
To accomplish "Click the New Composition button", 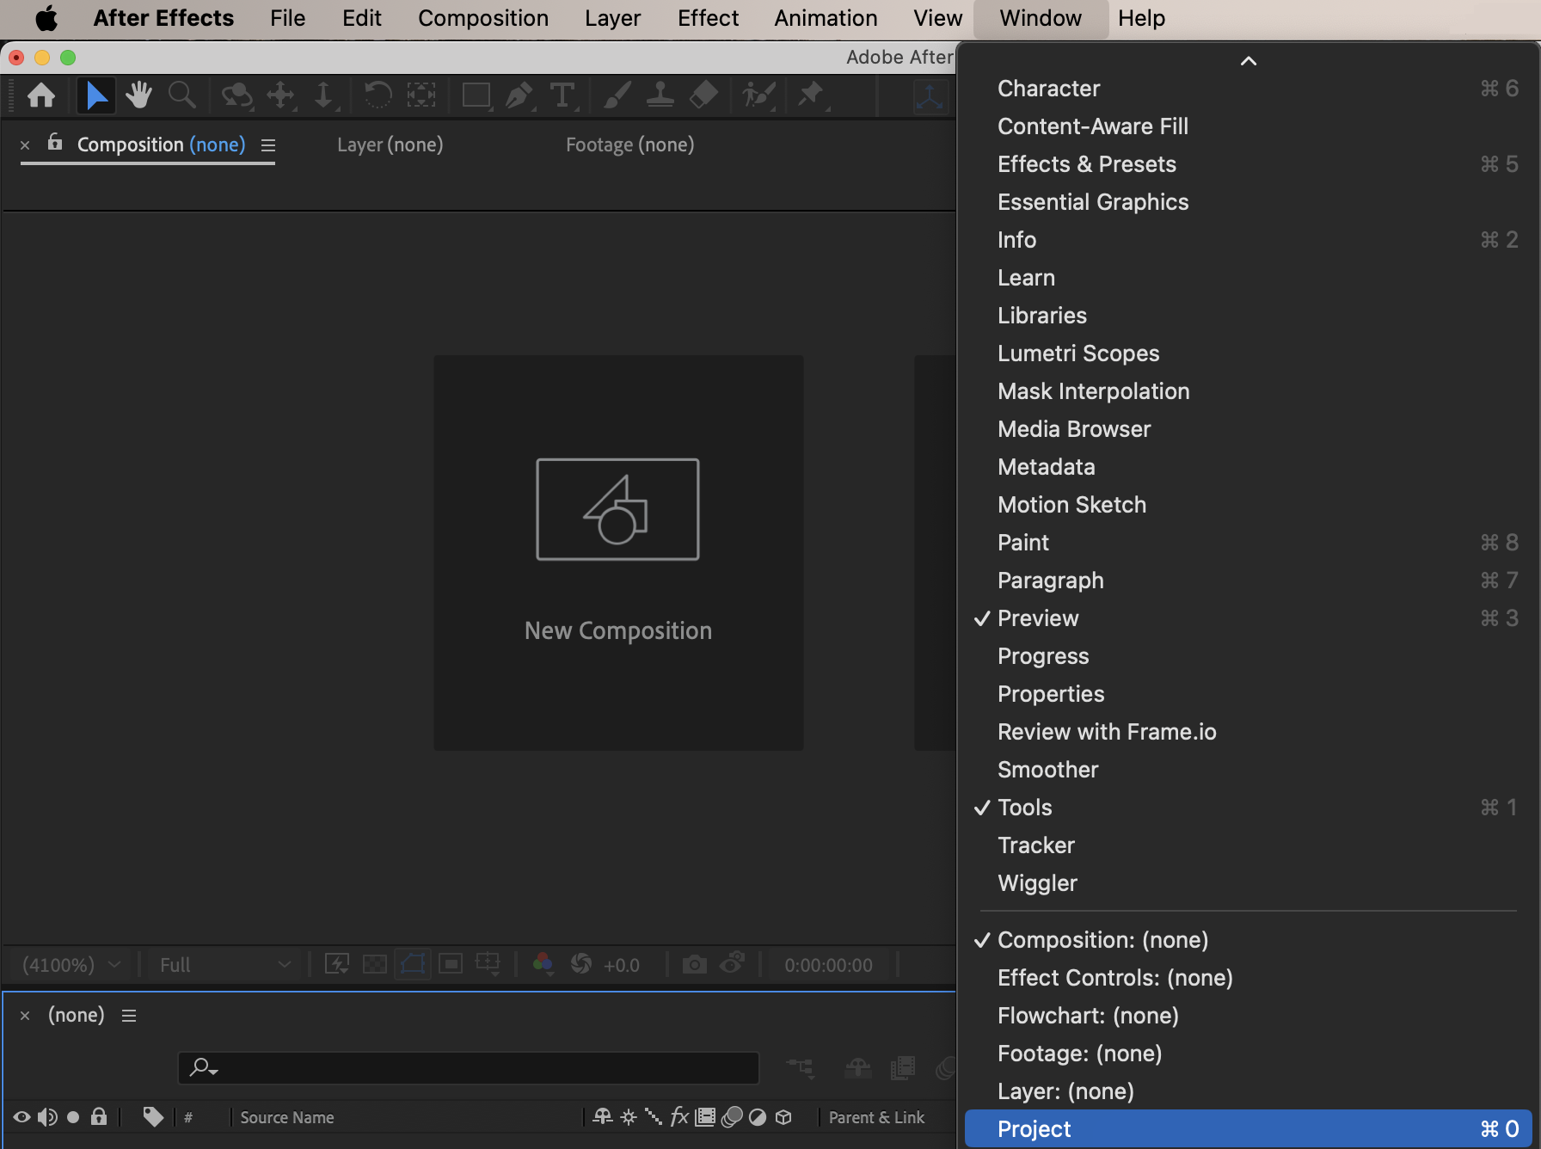I will (x=617, y=552).
